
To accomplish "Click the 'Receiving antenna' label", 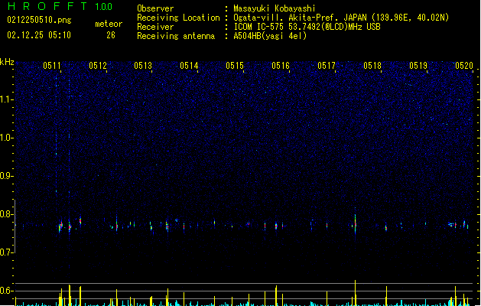I will pyautogui.click(x=176, y=36).
